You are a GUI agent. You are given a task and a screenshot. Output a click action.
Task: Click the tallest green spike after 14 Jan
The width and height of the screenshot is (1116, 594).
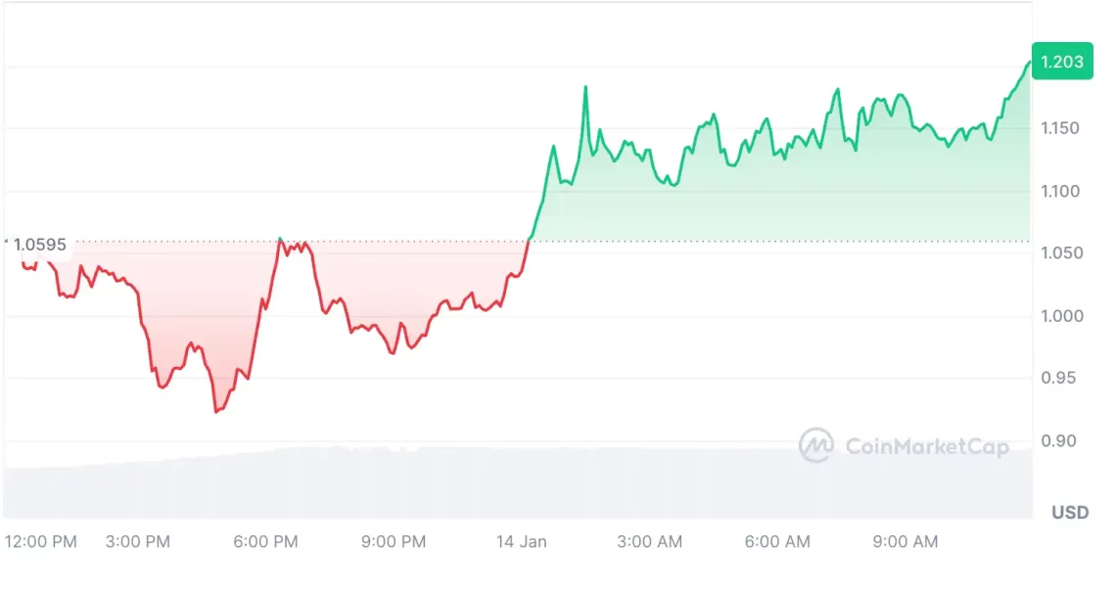(x=585, y=87)
